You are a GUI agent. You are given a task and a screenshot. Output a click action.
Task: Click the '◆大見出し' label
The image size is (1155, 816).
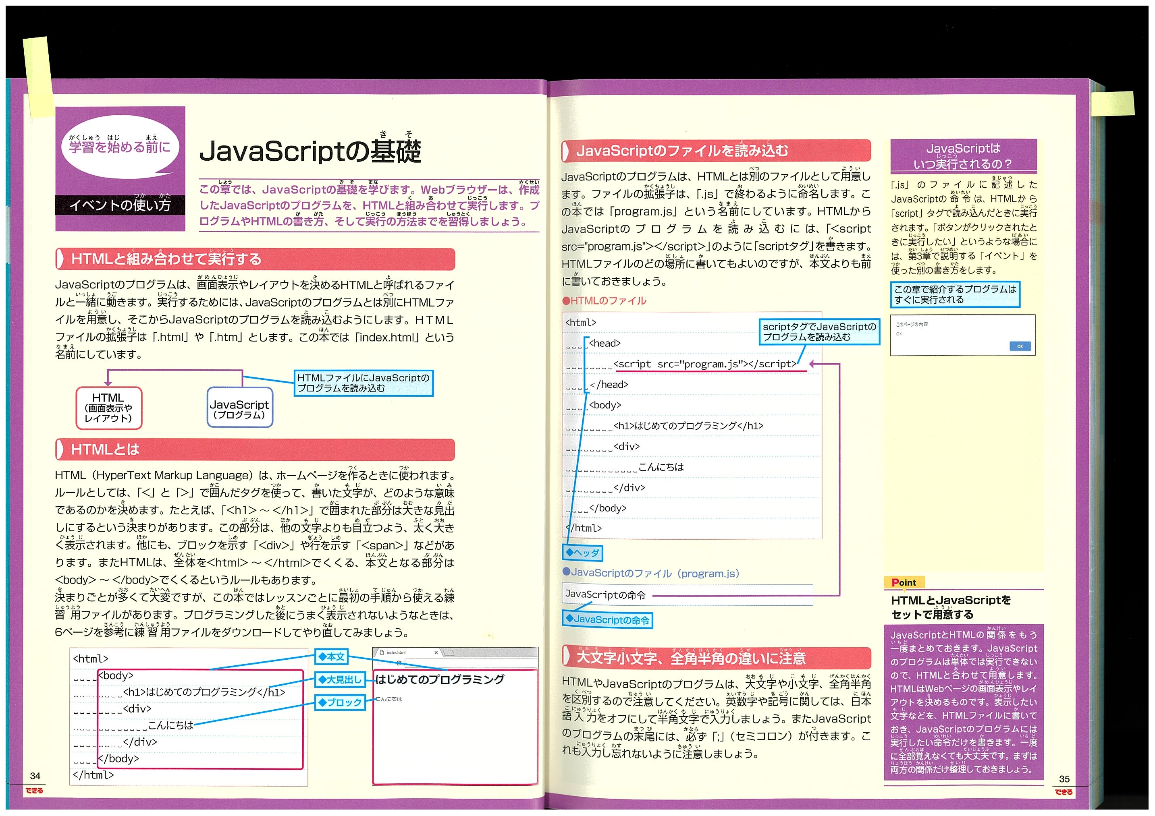click(x=340, y=679)
